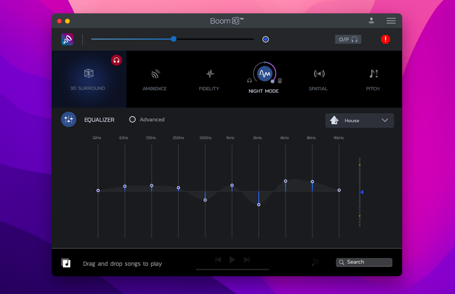Toggle the Night Mode effect icon
This screenshot has width=455, height=294.
click(264, 74)
